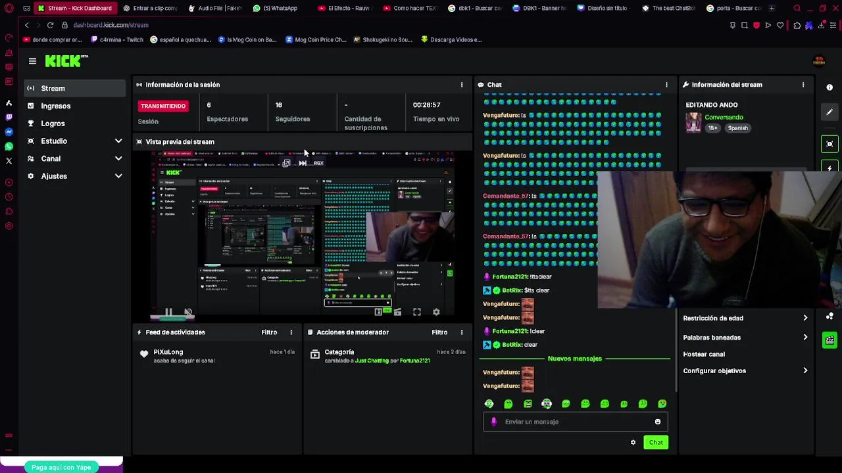This screenshot has width=842, height=473.
Task: Click Nuevos mensajes divider in chat
Action: tap(575, 359)
